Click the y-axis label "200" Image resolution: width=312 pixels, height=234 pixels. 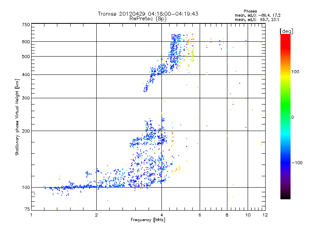pos(26,131)
